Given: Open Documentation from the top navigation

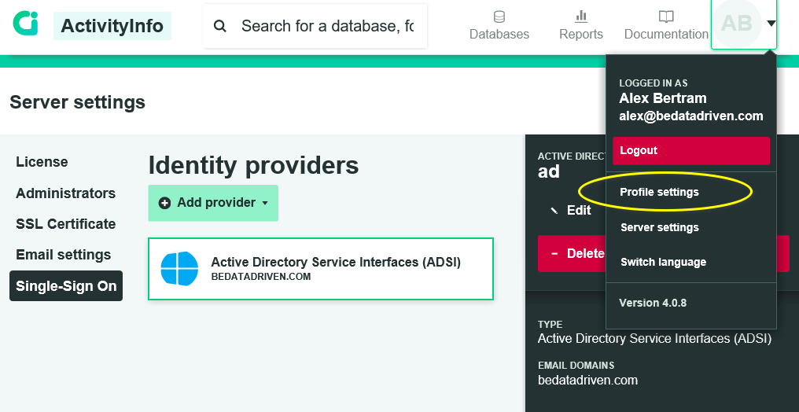Looking at the screenshot, I should click(x=666, y=25).
